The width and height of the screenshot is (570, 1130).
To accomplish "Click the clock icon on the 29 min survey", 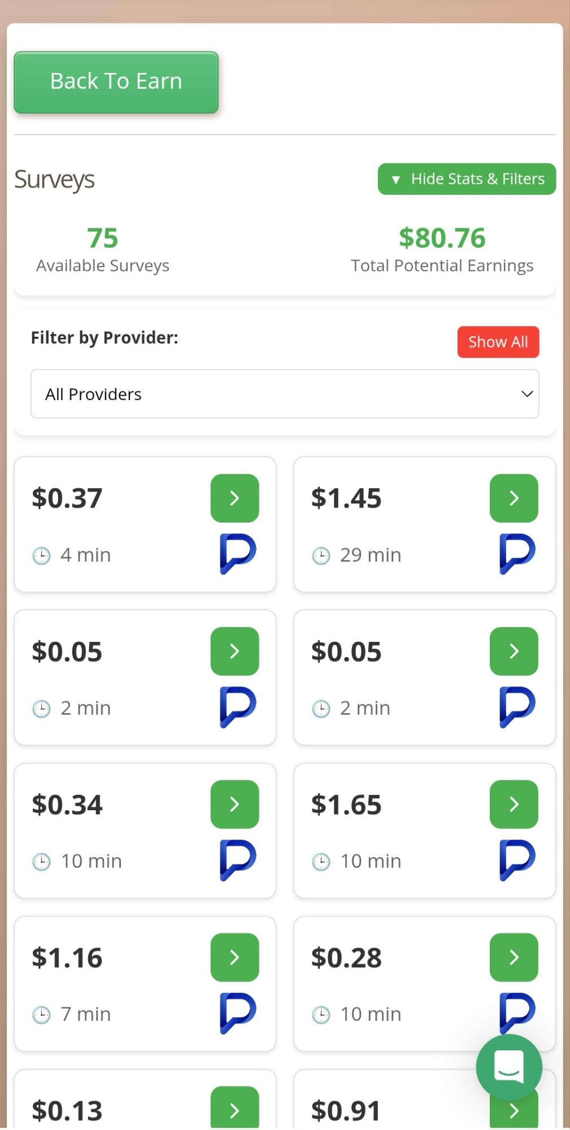I will coord(320,555).
